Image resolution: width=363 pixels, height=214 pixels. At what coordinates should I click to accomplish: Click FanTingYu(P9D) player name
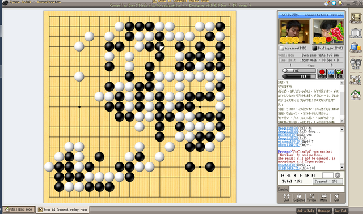click(330, 48)
